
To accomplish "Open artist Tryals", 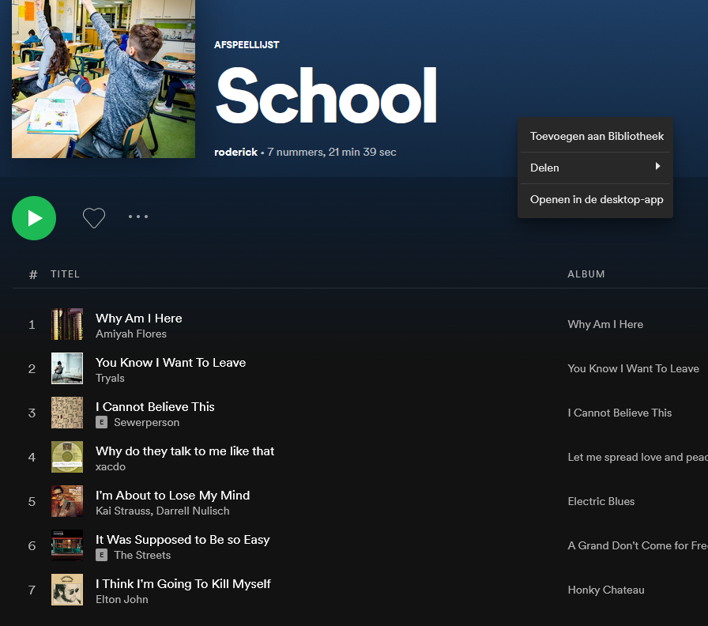I will tap(110, 378).
